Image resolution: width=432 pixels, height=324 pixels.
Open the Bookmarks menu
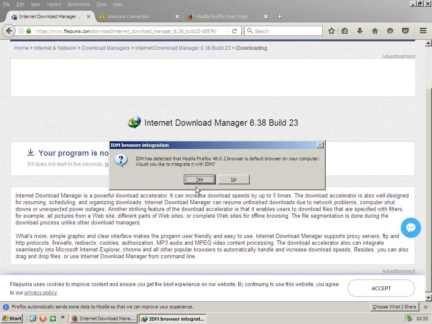79,4
